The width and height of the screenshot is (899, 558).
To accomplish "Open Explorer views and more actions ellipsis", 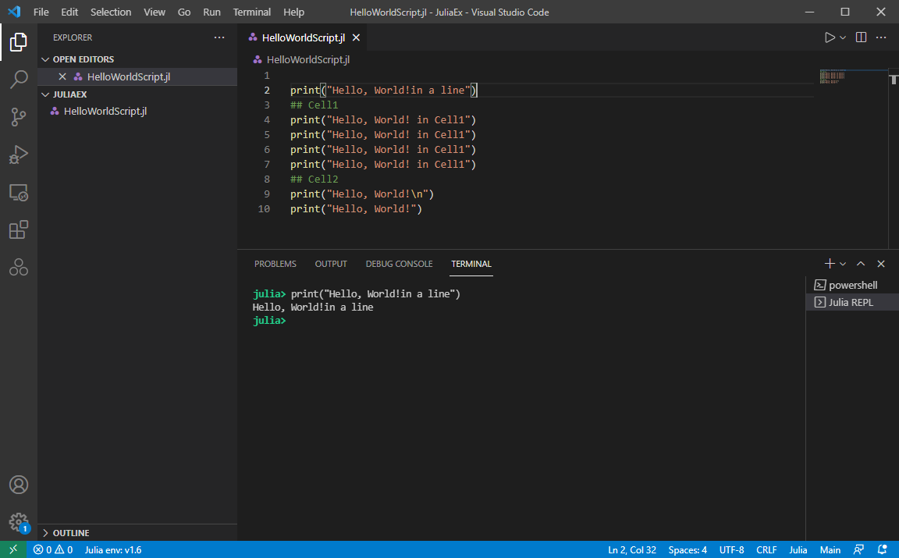I will pyautogui.click(x=219, y=37).
